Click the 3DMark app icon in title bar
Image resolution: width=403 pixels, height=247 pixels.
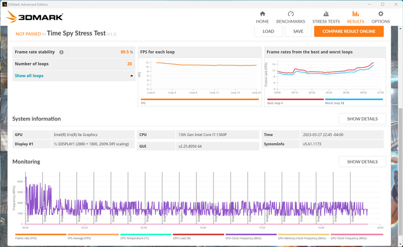tap(5, 4)
